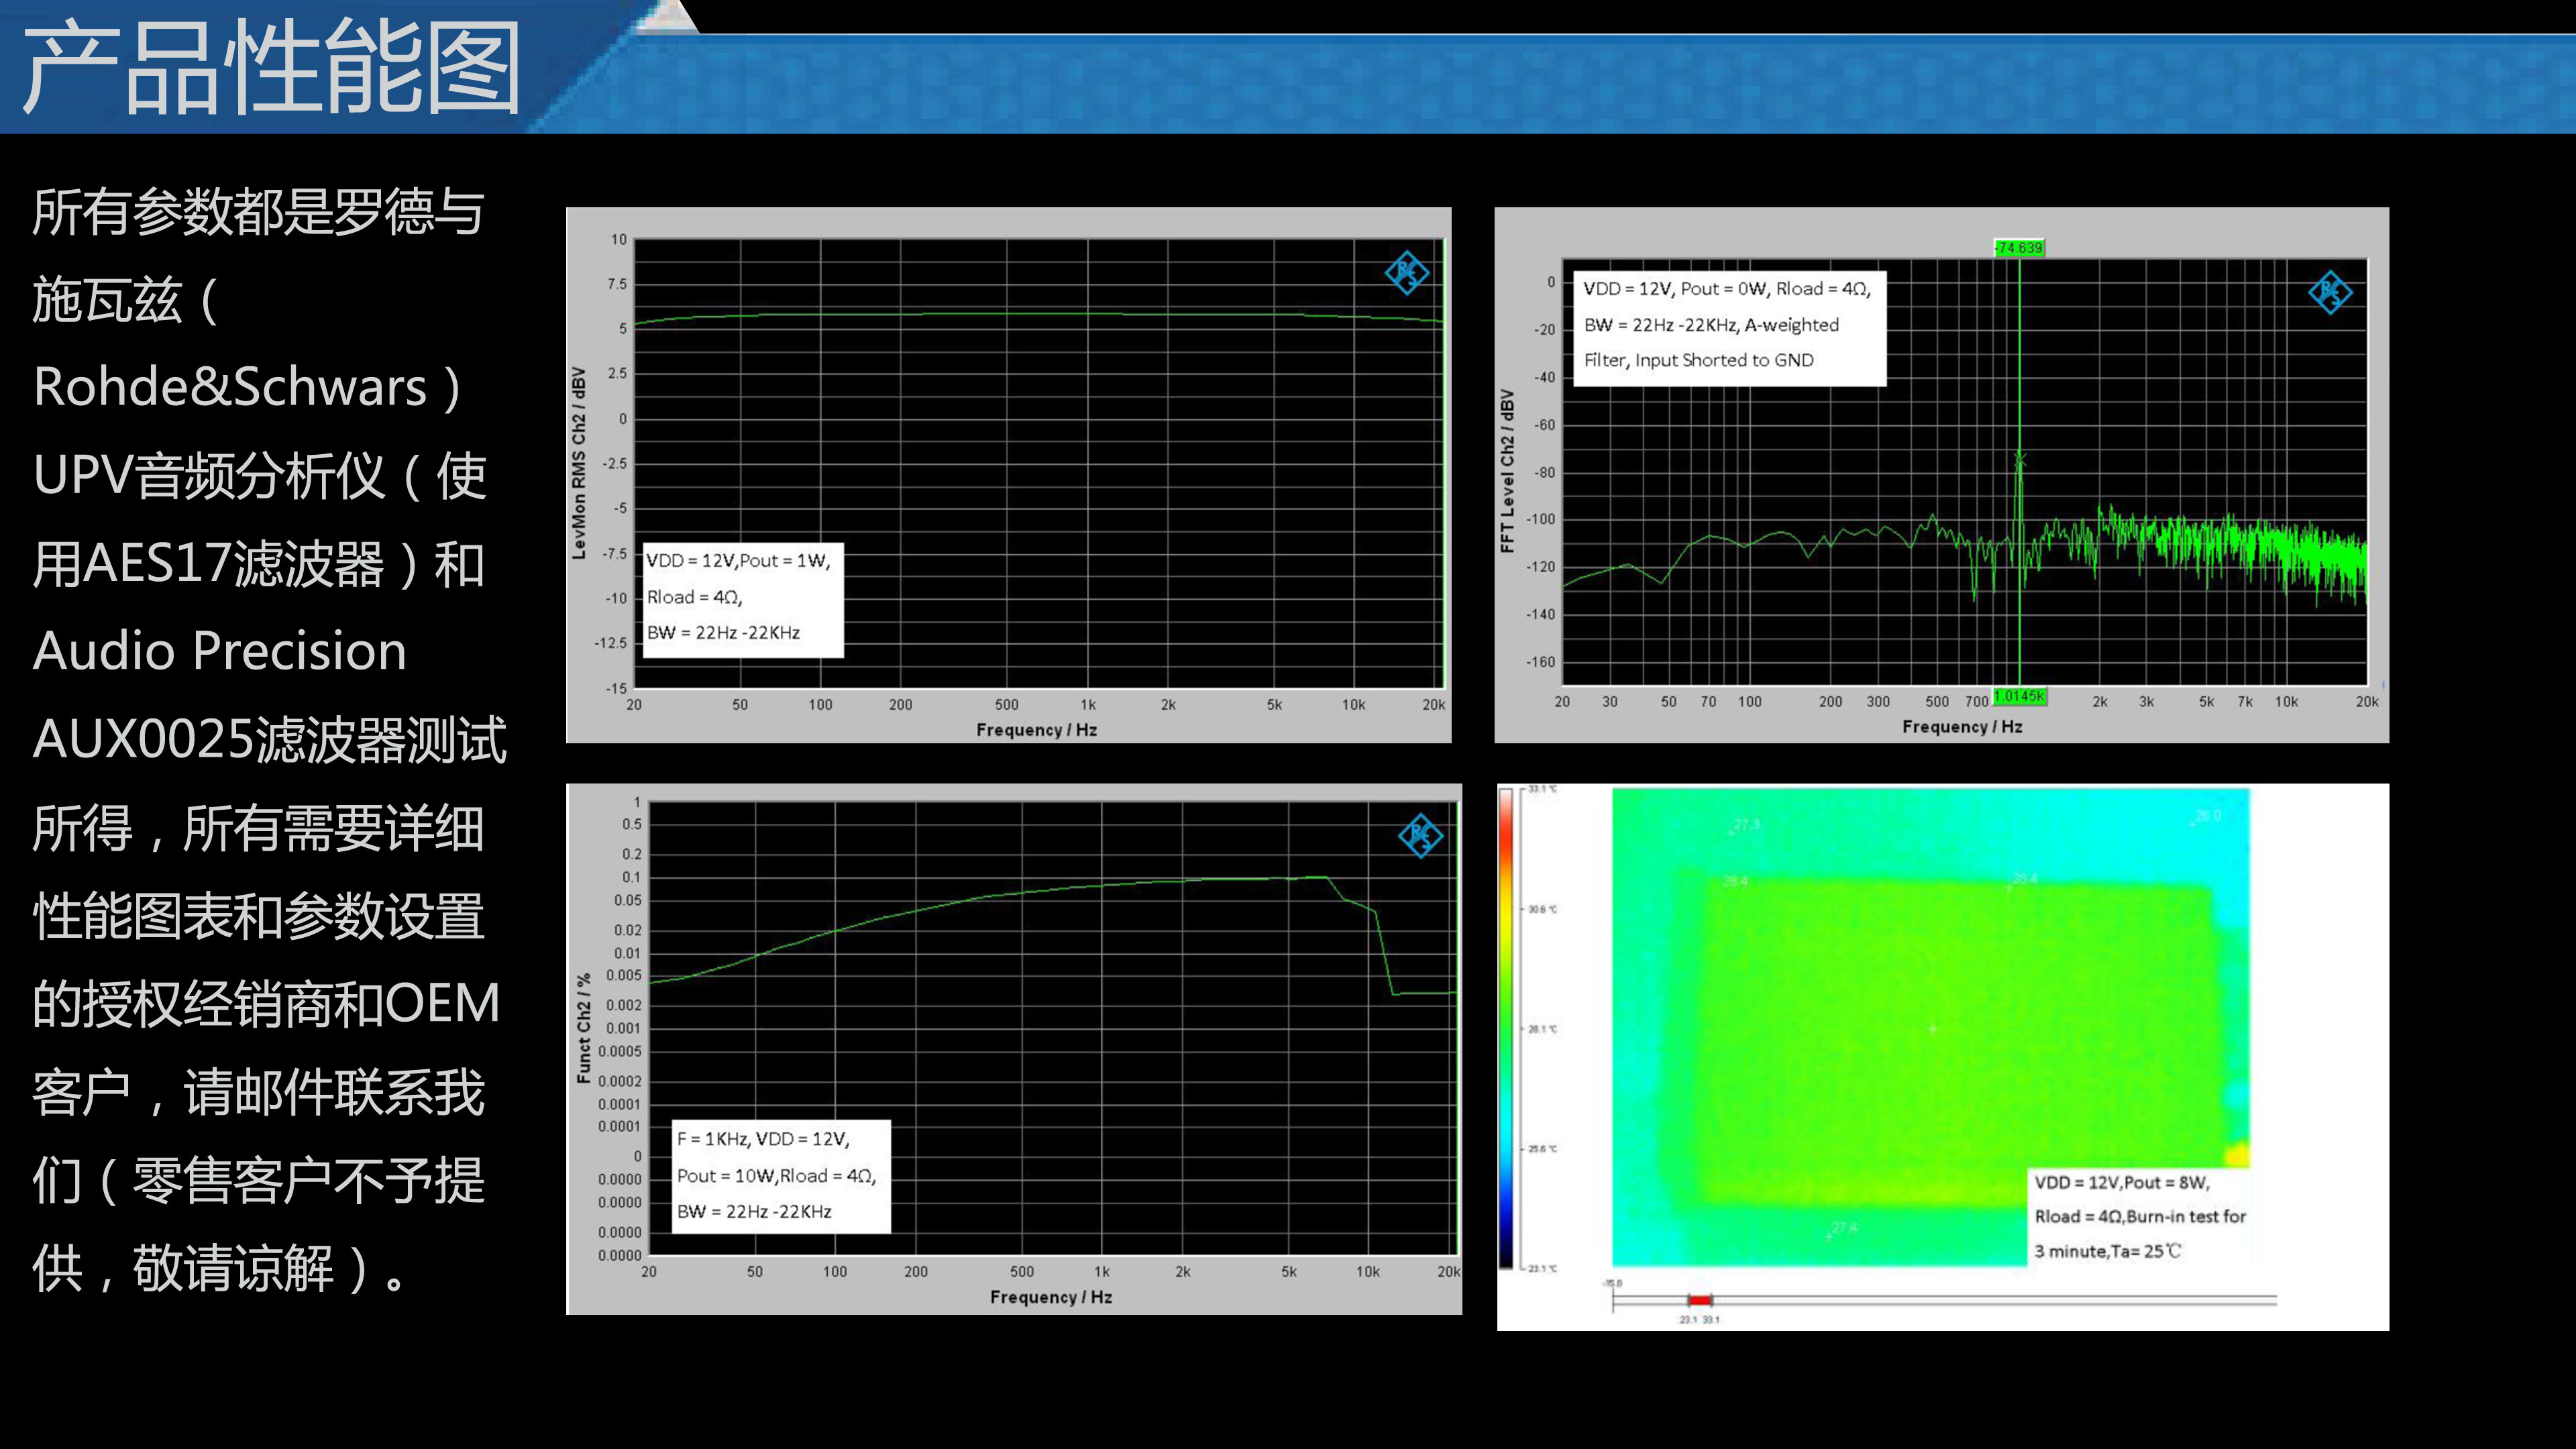Click the 1.0145k cursor frequency marker
The image size is (2576, 1449).
[x=2019, y=696]
